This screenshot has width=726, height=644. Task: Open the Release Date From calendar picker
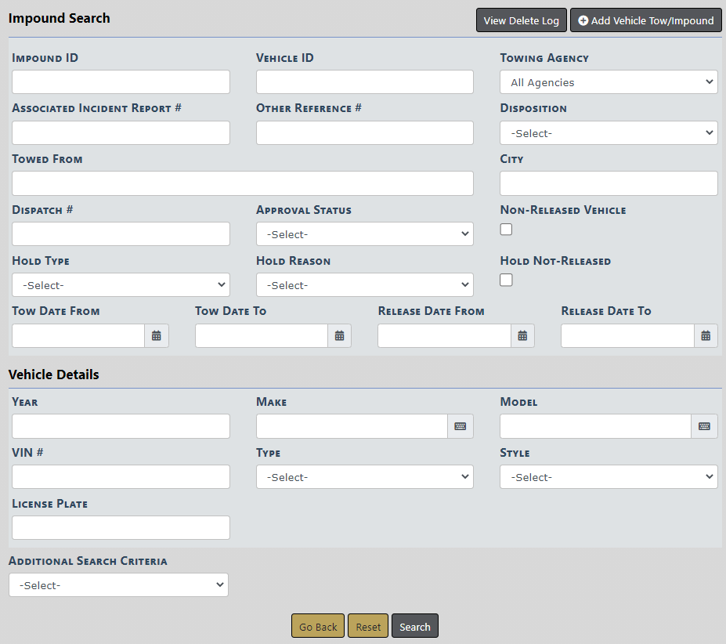(522, 335)
